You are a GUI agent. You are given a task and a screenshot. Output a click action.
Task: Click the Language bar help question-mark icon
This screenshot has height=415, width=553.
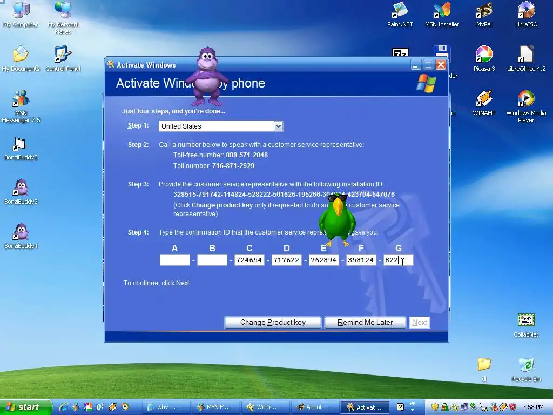point(400,407)
